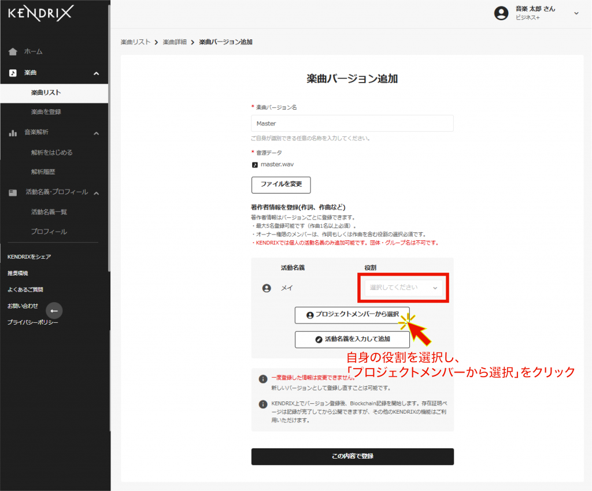This screenshot has height=491, width=592.
Task: Click the 楽曲リスト breadcrumb link
Action: pyautogui.click(x=135, y=42)
